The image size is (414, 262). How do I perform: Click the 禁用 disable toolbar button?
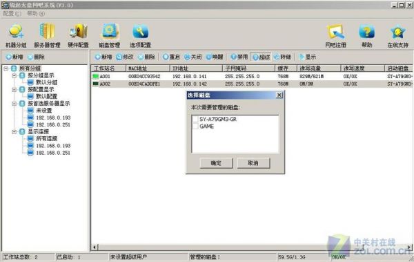[x=239, y=57]
